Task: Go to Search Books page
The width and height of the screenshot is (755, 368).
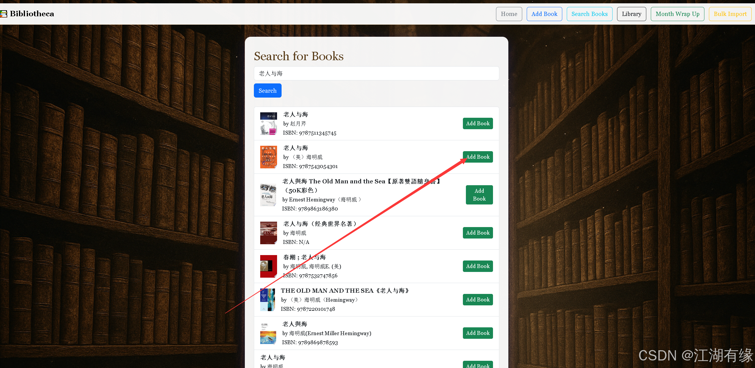Action: (x=589, y=14)
